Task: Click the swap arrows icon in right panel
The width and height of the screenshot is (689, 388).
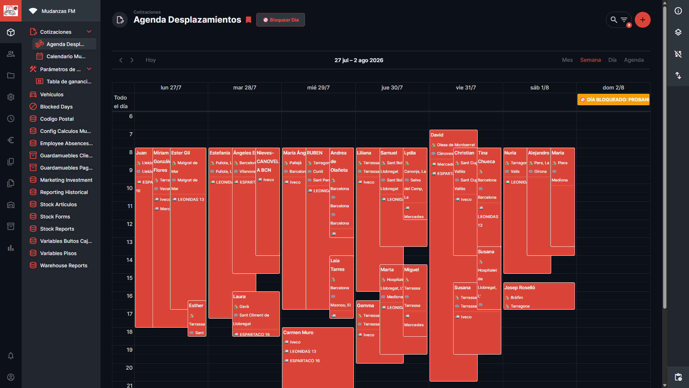Action: tap(678, 75)
